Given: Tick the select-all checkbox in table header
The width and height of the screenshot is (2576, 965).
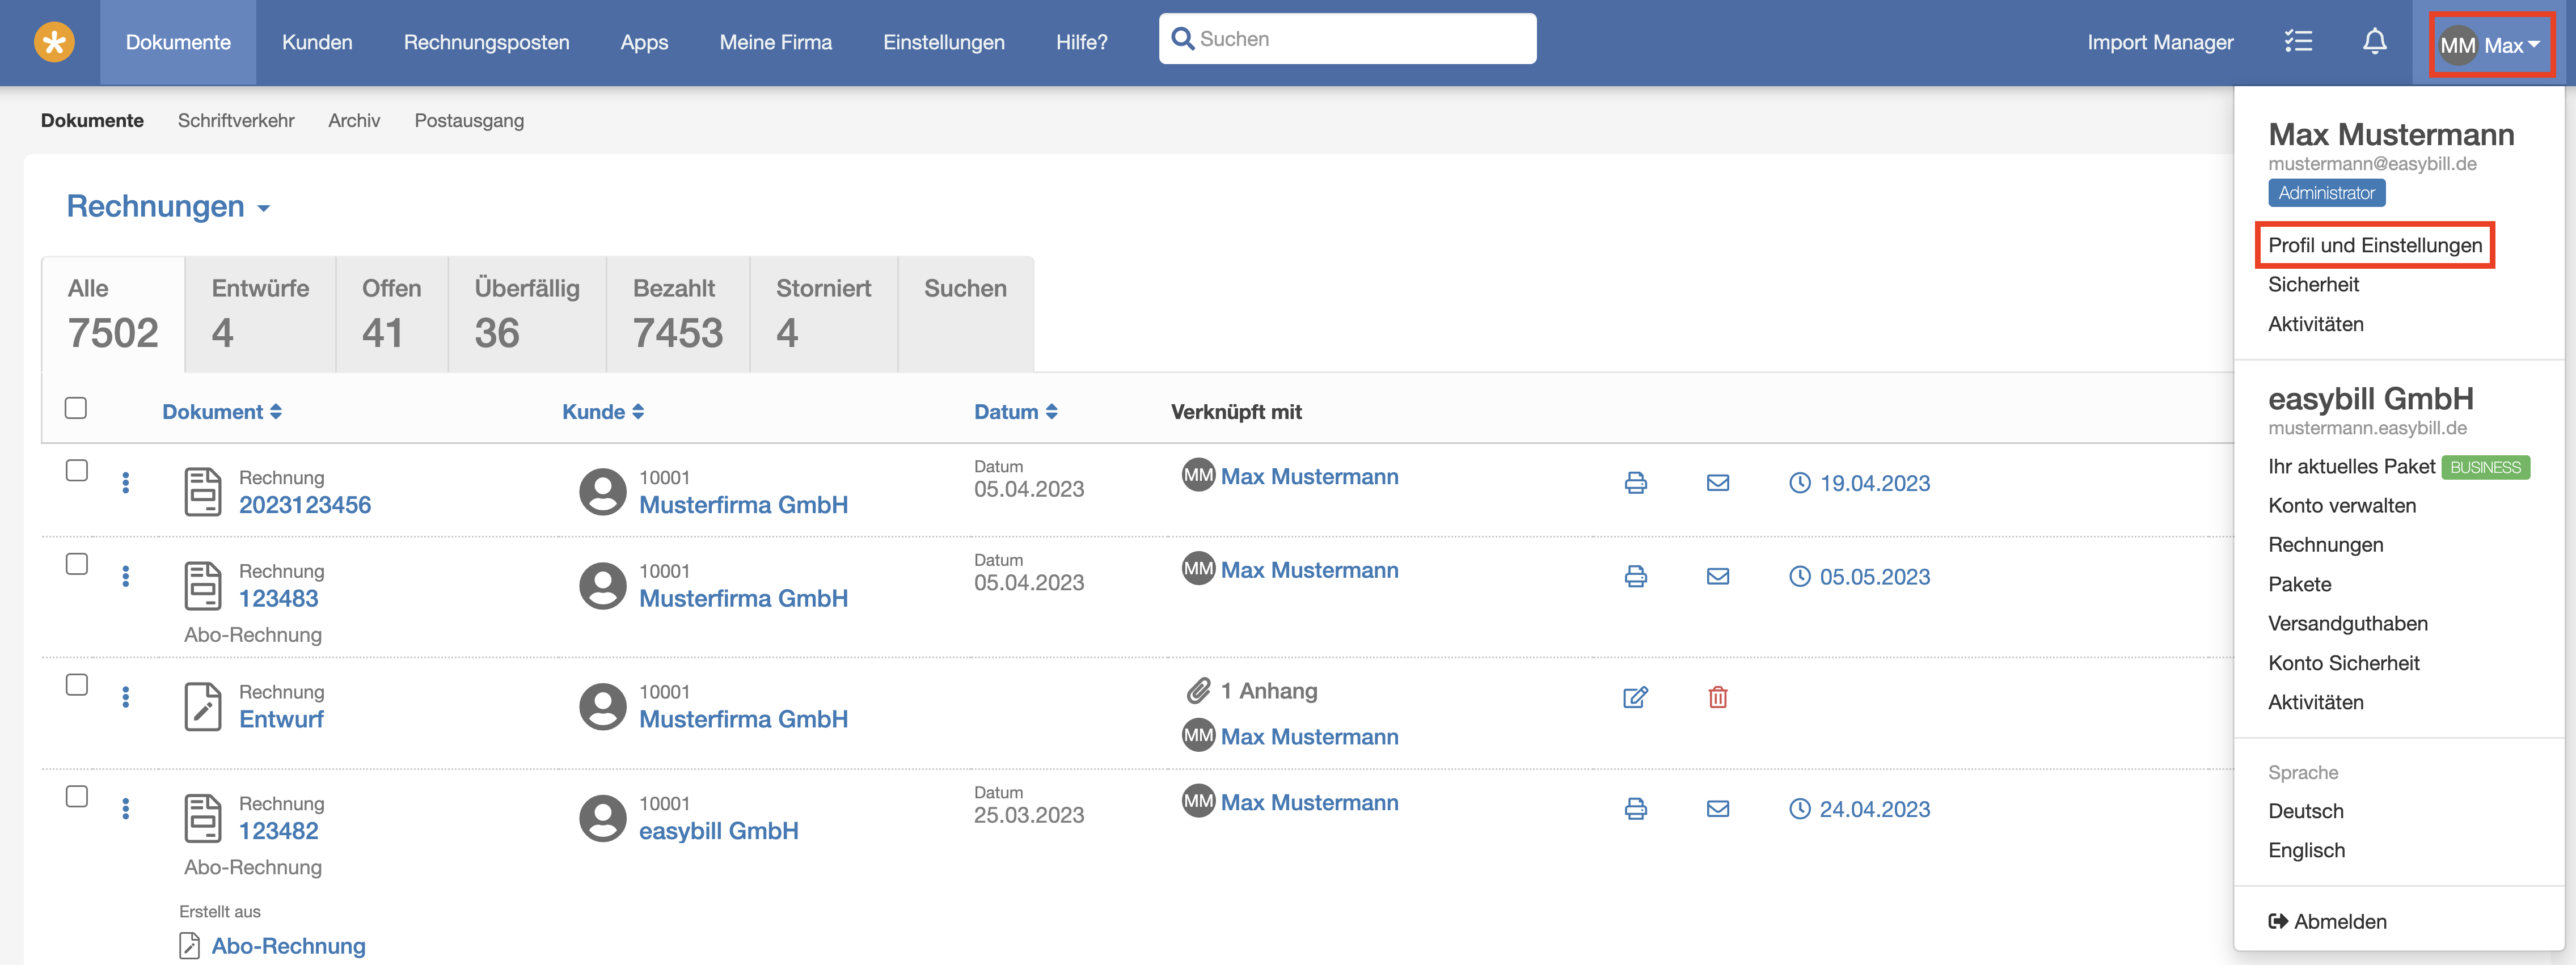Looking at the screenshot, I should (76, 408).
